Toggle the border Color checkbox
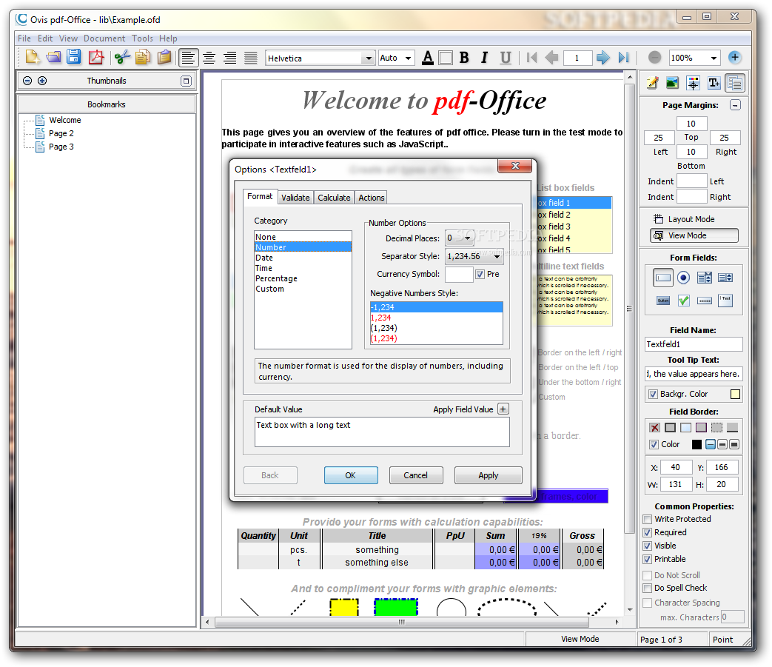This screenshot has width=772, height=667. (654, 444)
